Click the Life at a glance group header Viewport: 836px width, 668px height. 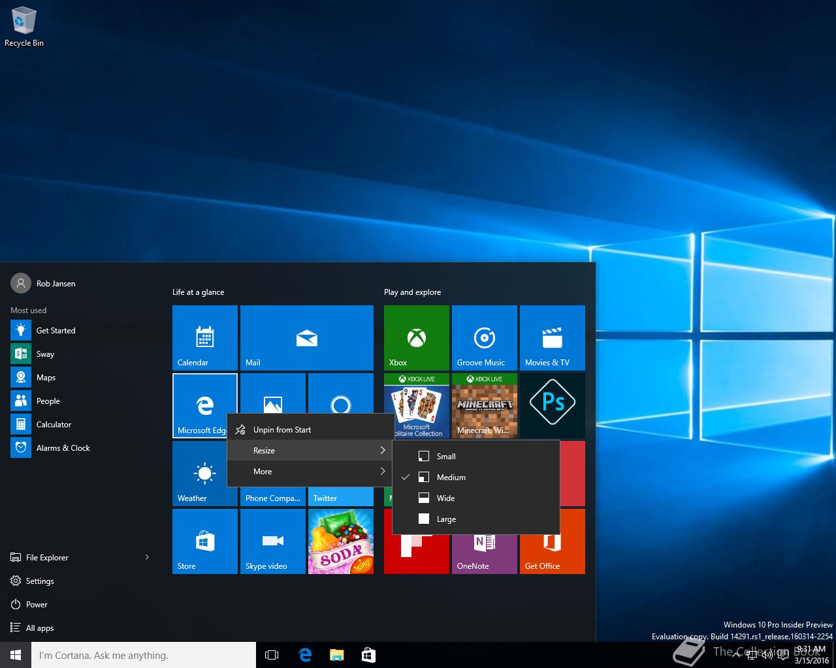coord(198,292)
